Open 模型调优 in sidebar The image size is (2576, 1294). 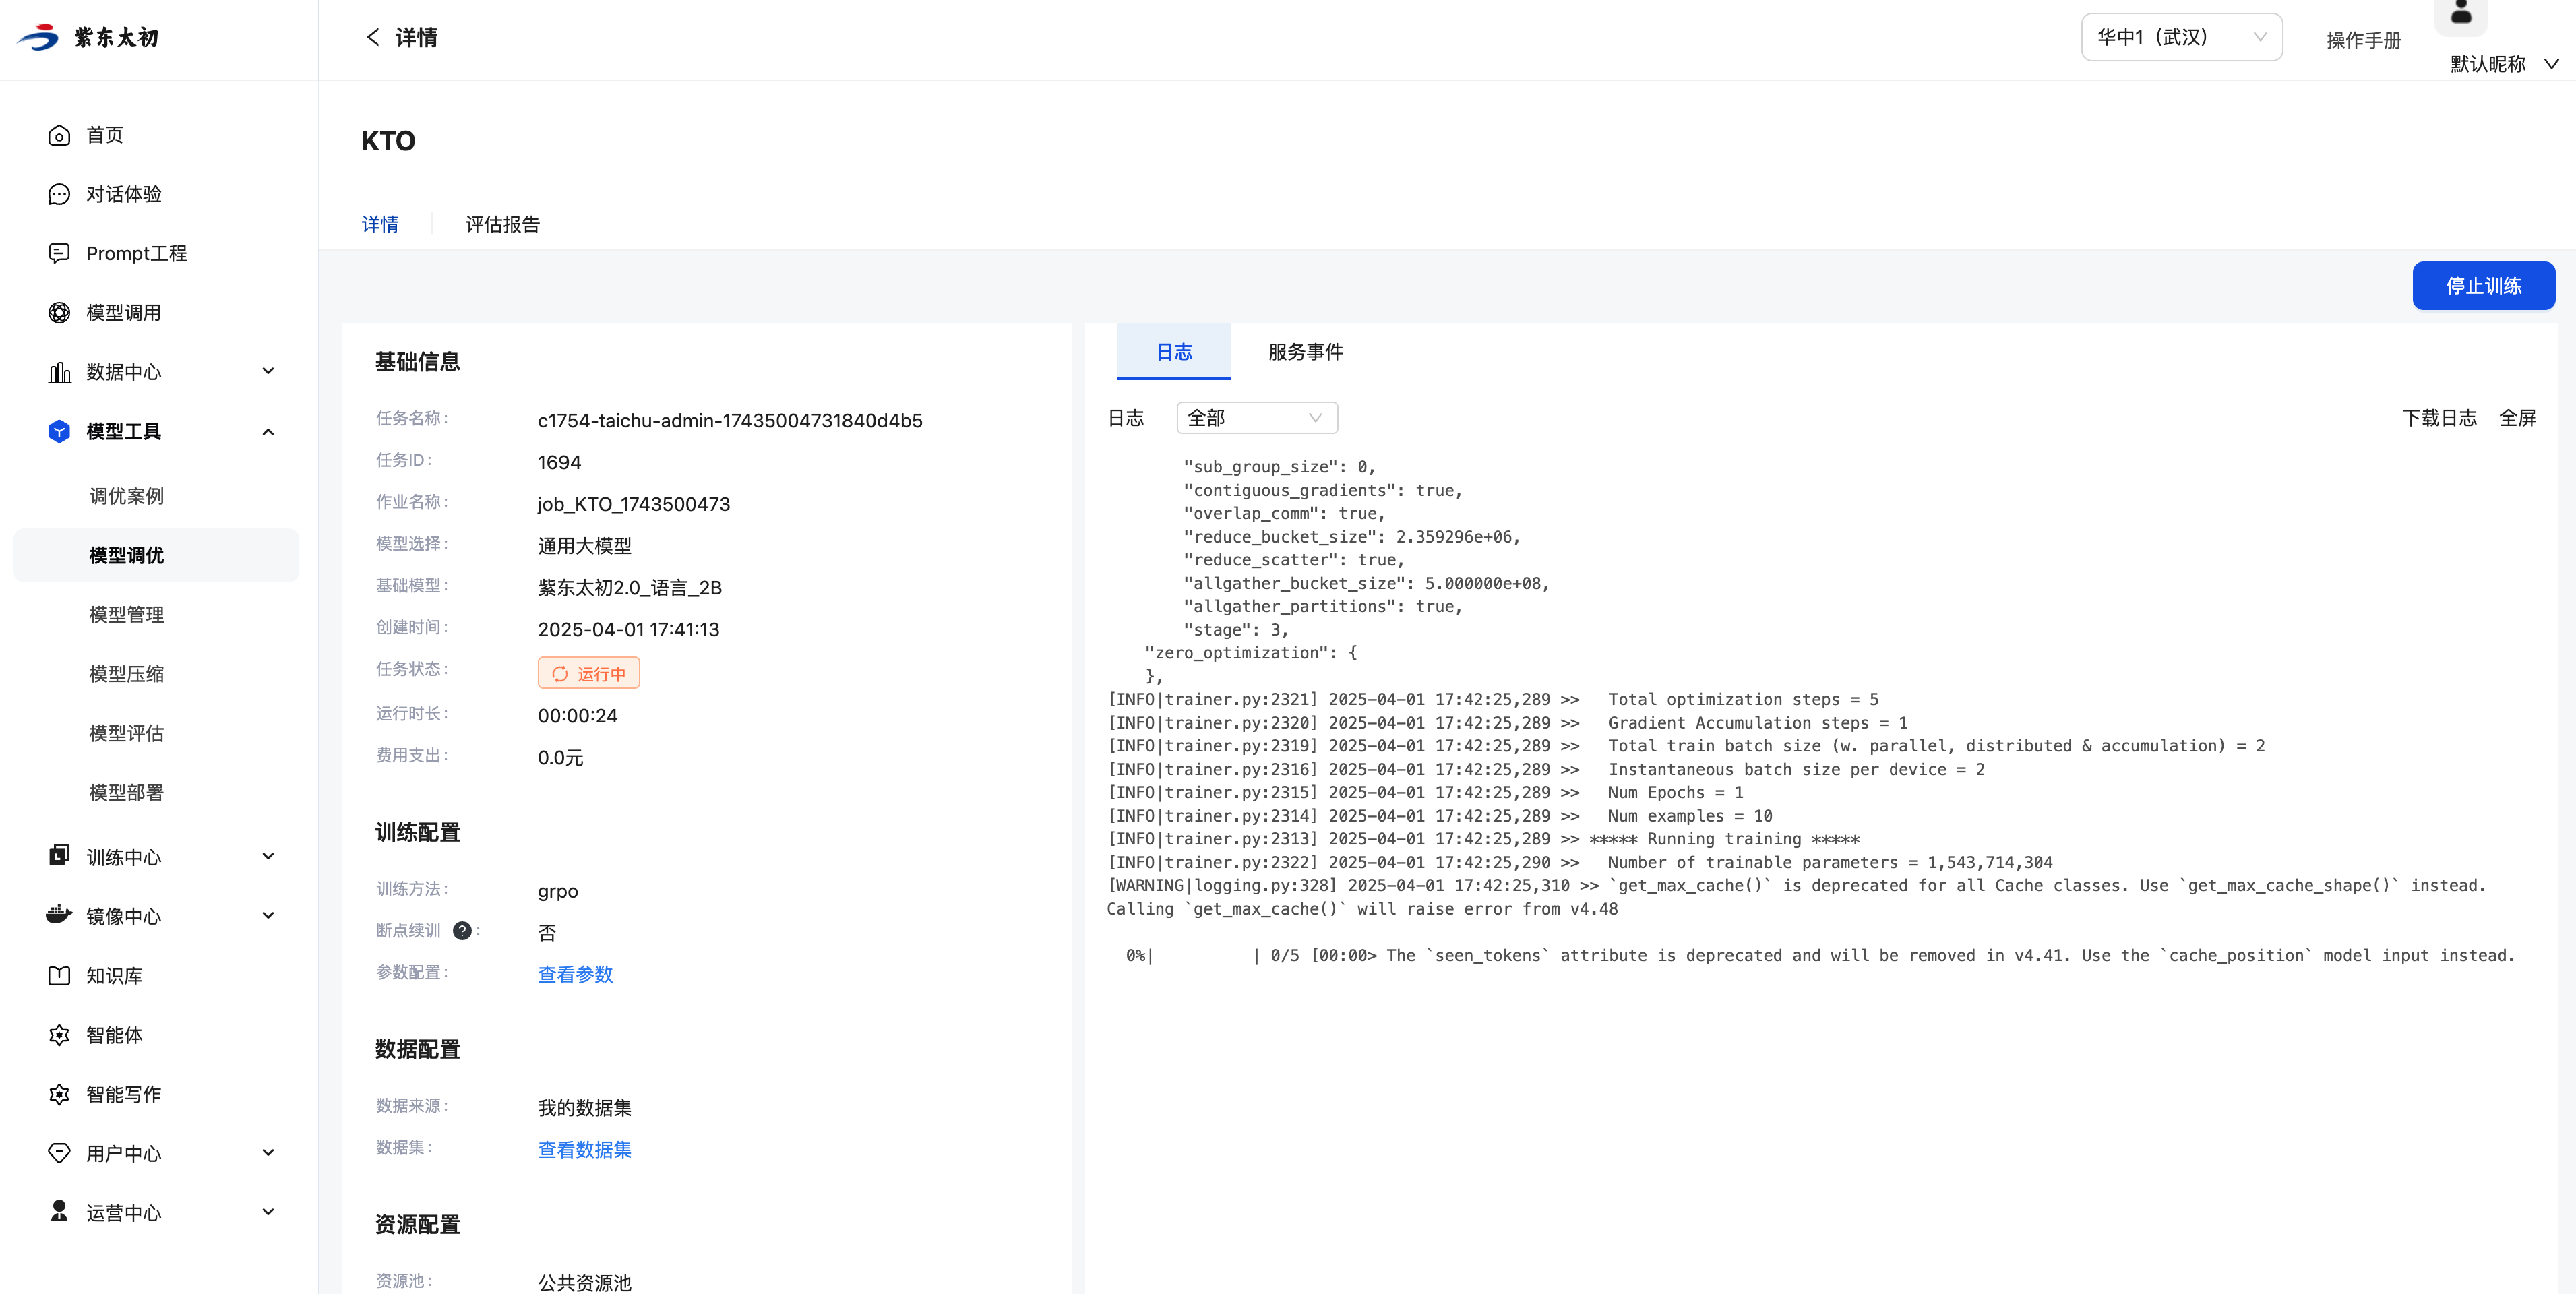click(157, 555)
